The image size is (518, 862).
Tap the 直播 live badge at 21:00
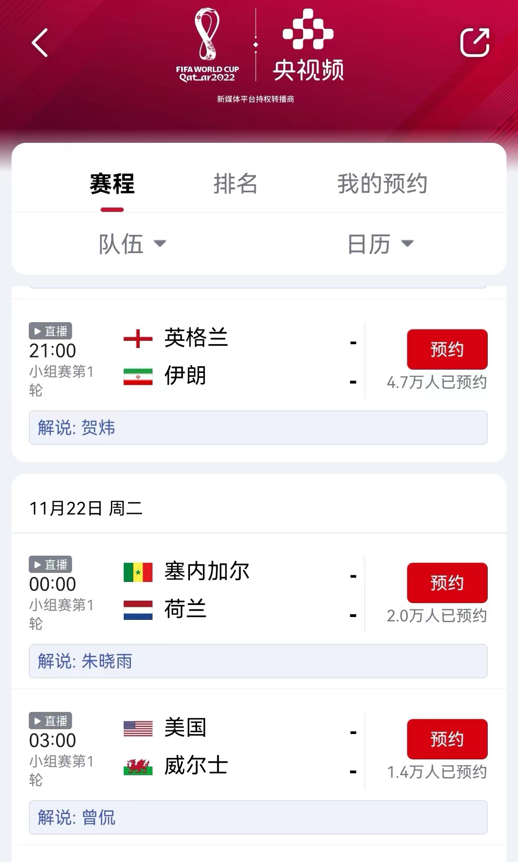[50, 331]
